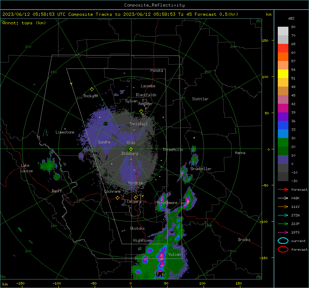The image size is (309, 288).
Task: Click the RedDeer city label
Action: click(x=146, y=104)
